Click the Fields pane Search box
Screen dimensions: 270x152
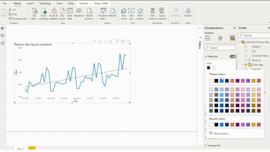tap(254, 35)
